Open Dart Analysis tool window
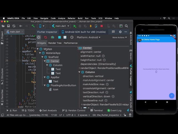The width and height of the screenshot is (178, 134). [48, 111]
